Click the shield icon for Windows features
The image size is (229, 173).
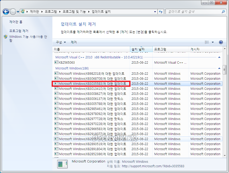(6, 37)
